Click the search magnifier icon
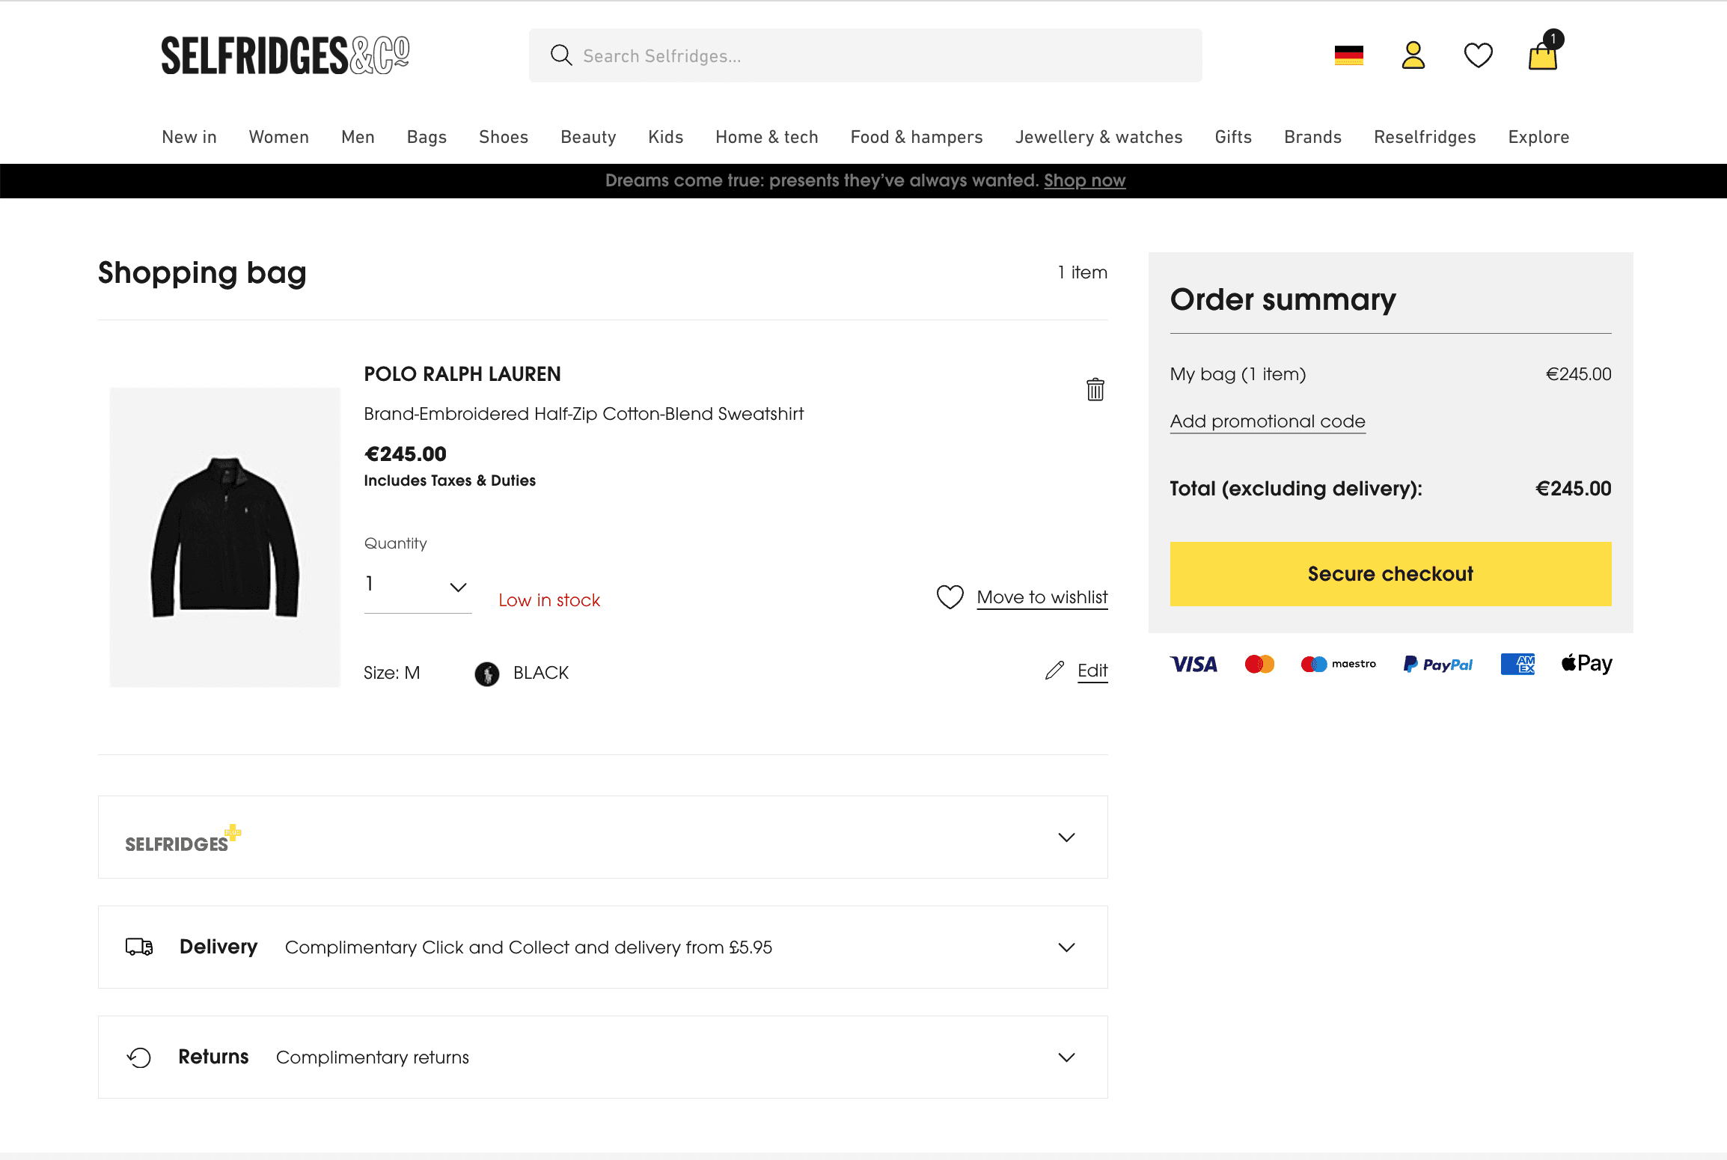This screenshot has height=1160, width=1727. point(561,55)
